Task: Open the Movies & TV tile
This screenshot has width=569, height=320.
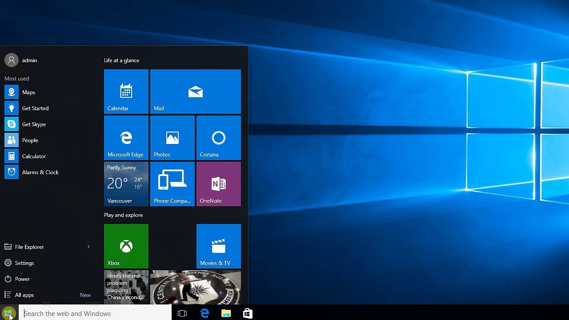Action: 219,246
